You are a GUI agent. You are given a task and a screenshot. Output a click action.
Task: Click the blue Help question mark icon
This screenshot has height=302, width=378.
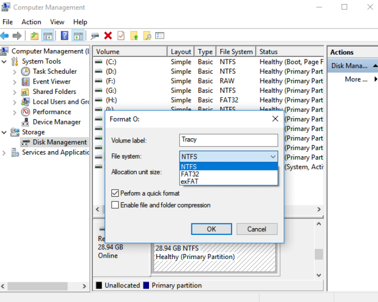click(64, 36)
